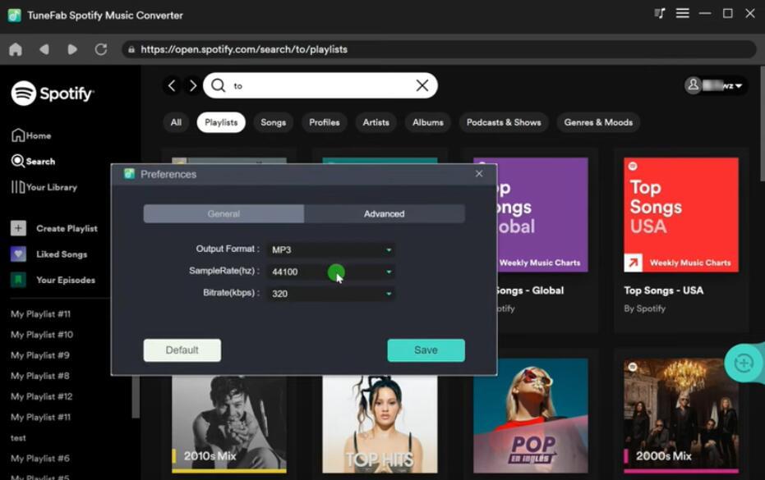Click the Create Playlist plus icon
Image resolution: width=765 pixels, height=480 pixels.
coord(19,228)
